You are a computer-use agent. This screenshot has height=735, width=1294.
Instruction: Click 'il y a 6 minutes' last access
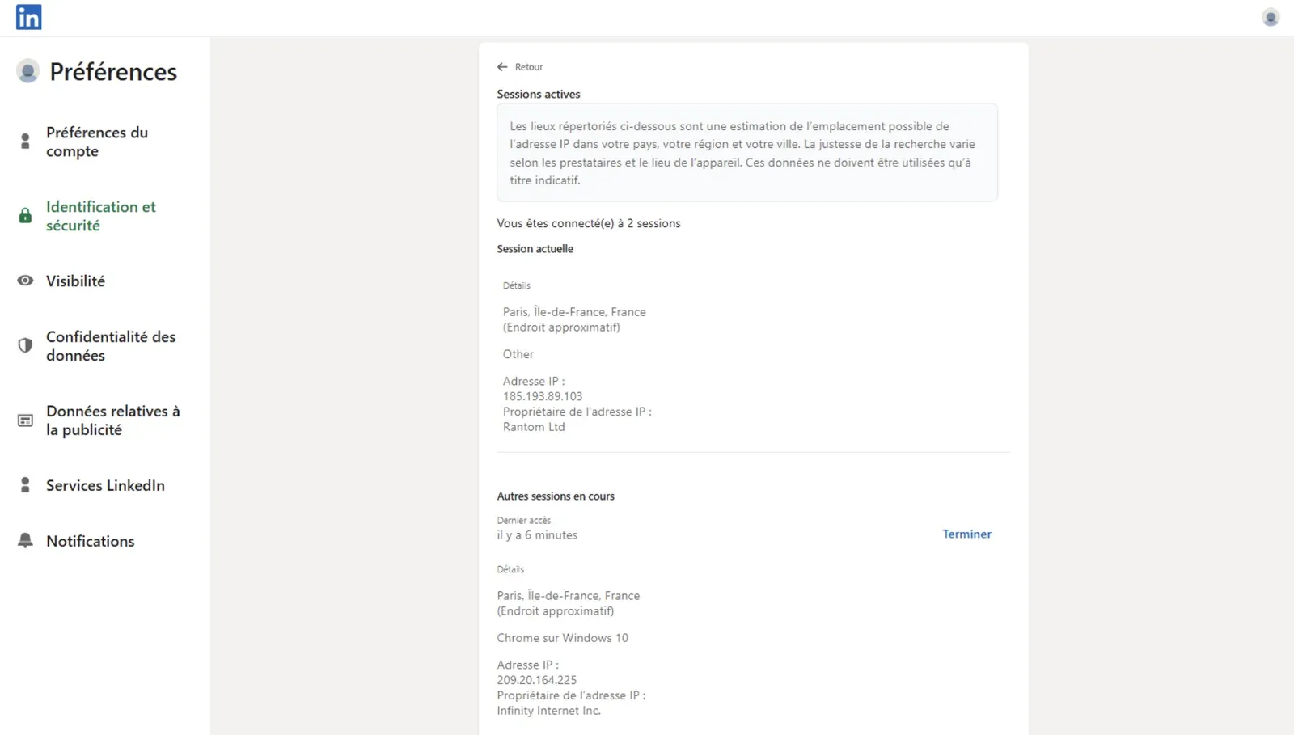(537, 535)
